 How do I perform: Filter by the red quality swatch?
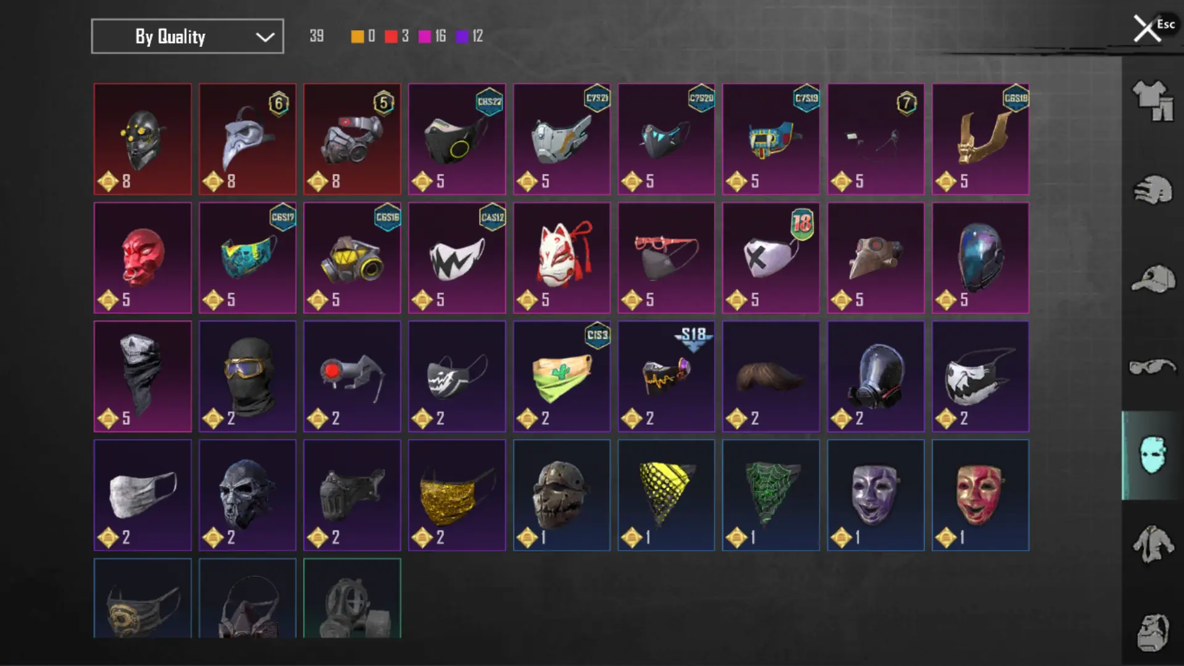pos(391,36)
